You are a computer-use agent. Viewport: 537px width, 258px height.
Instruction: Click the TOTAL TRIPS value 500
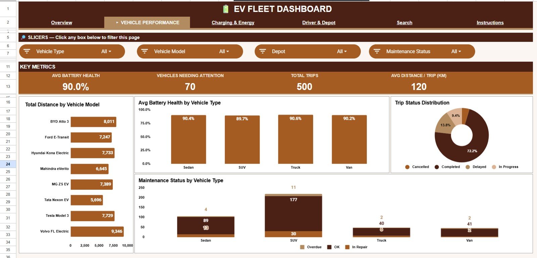(304, 87)
